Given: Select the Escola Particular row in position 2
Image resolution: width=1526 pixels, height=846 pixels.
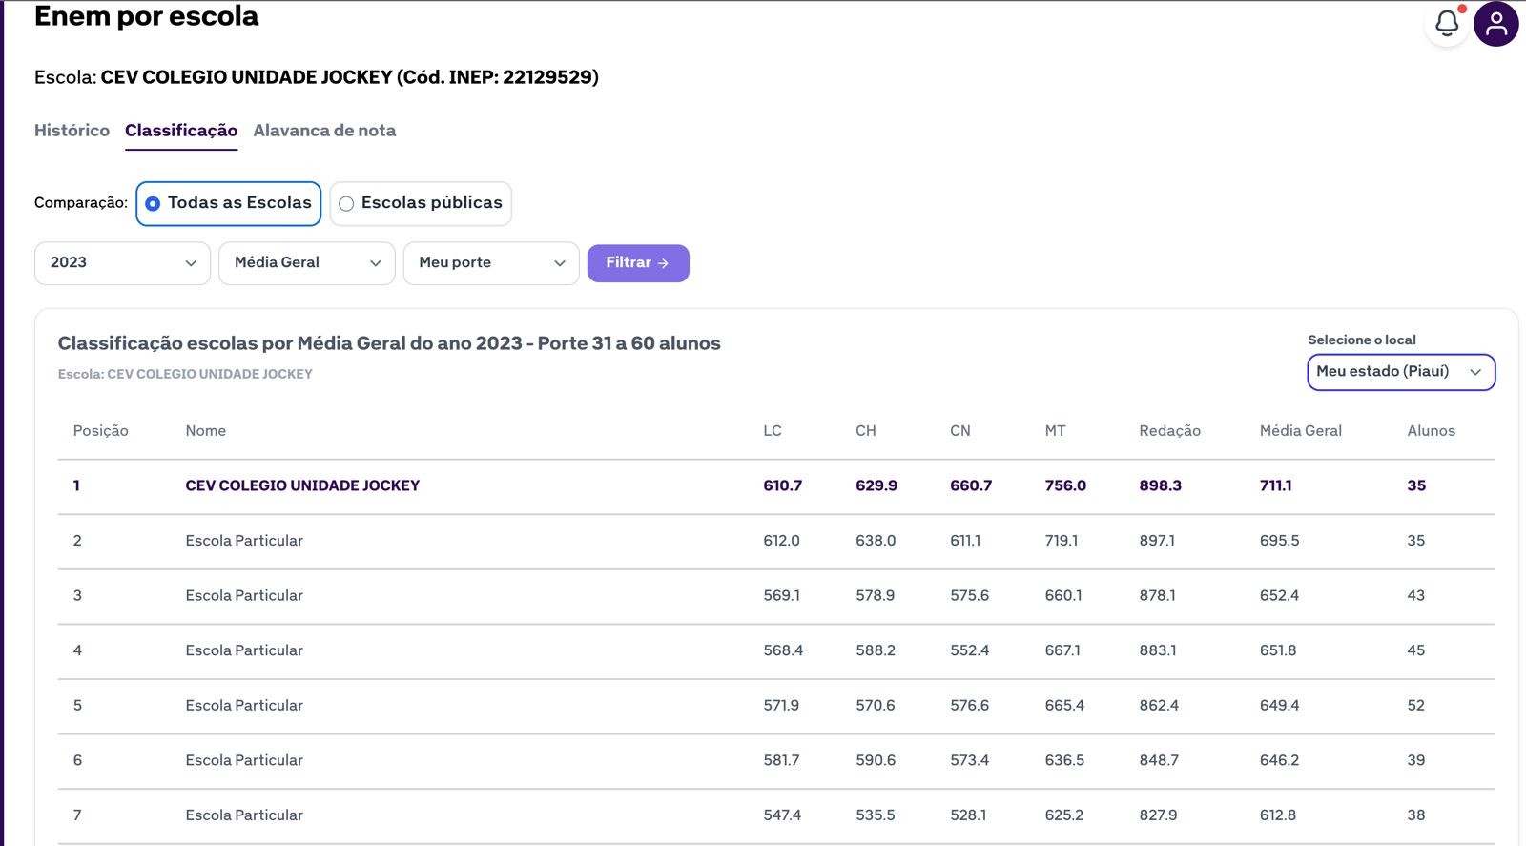Looking at the screenshot, I should coord(244,541).
